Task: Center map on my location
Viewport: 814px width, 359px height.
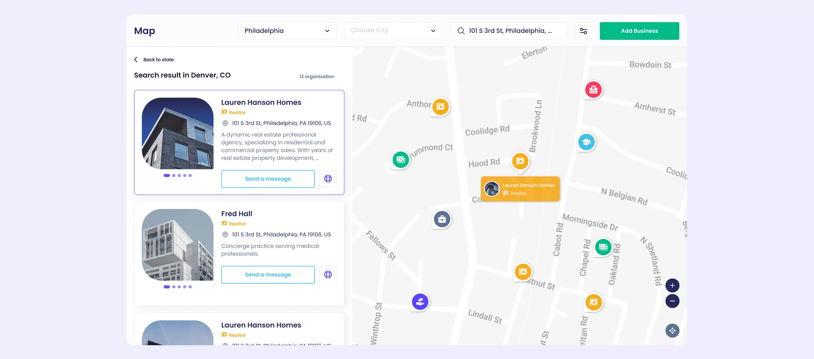Action: point(672,331)
